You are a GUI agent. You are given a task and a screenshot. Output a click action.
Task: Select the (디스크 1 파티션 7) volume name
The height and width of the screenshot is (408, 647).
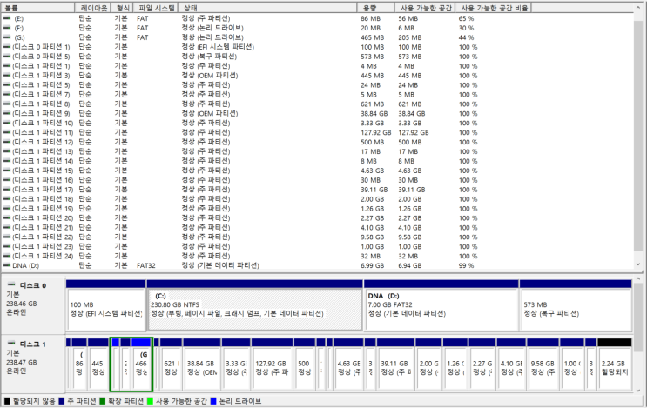pos(41,94)
